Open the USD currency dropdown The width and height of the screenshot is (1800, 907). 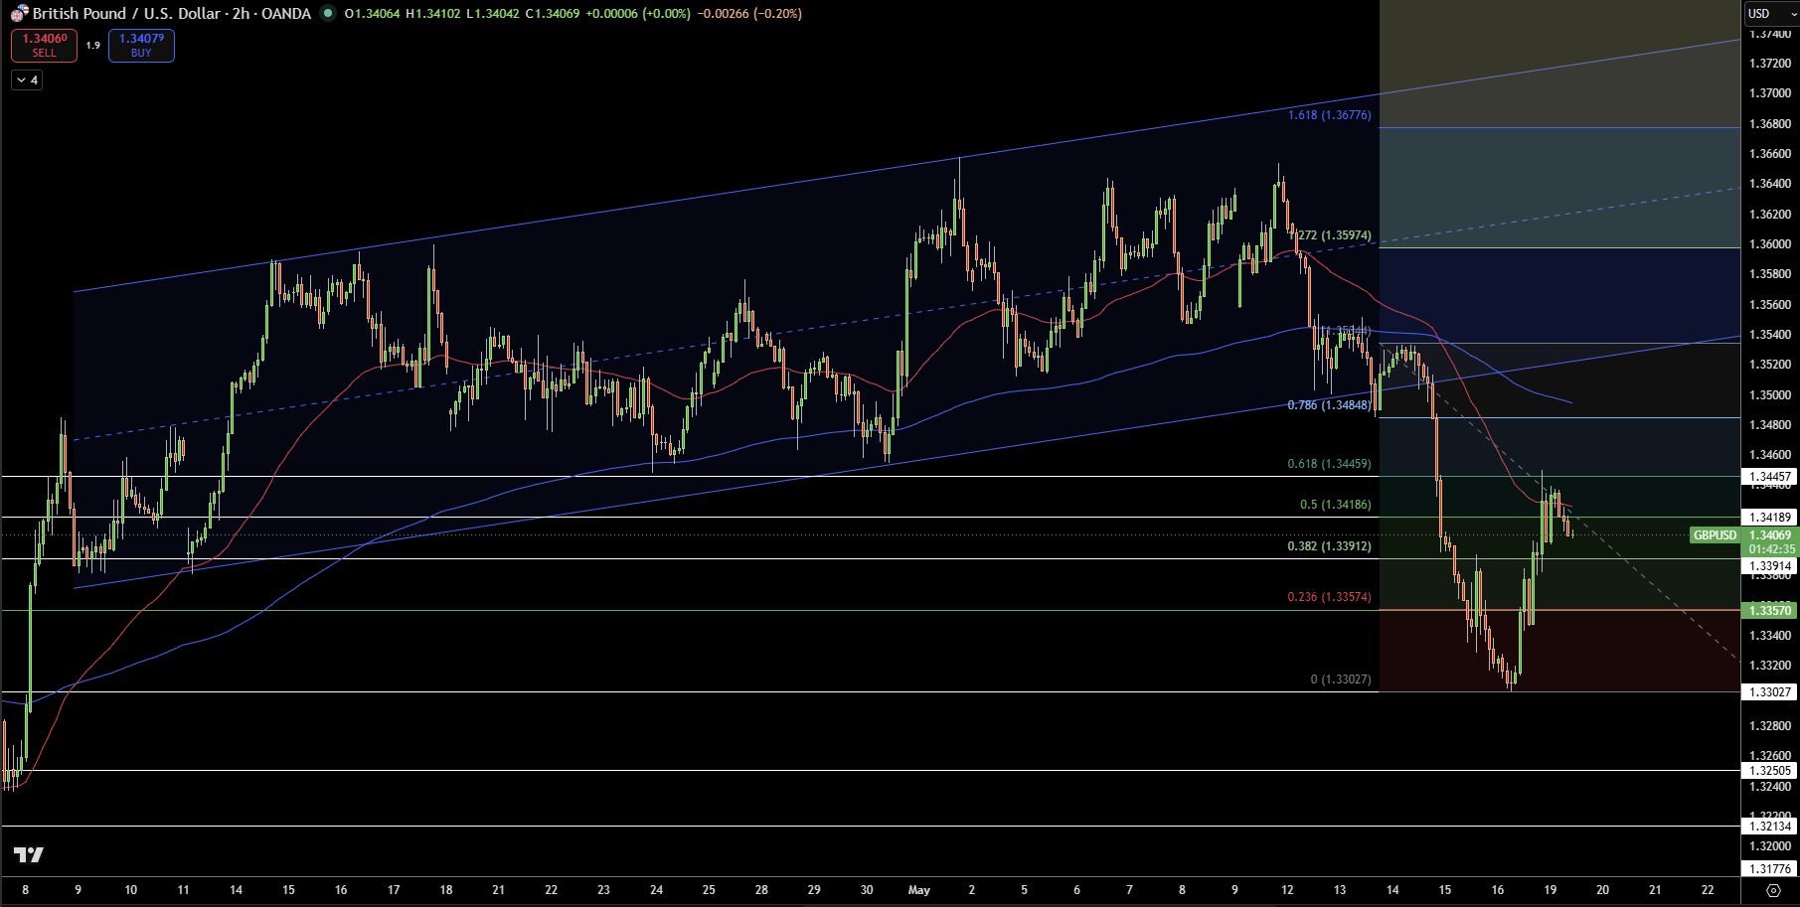pyautogui.click(x=1771, y=14)
